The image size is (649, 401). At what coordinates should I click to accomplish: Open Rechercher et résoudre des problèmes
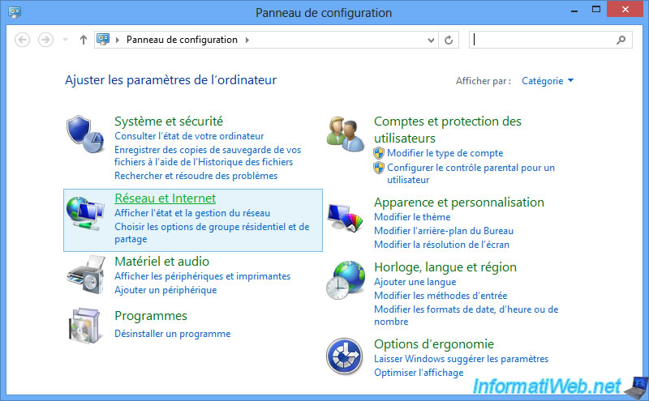pyautogui.click(x=196, y=176)
